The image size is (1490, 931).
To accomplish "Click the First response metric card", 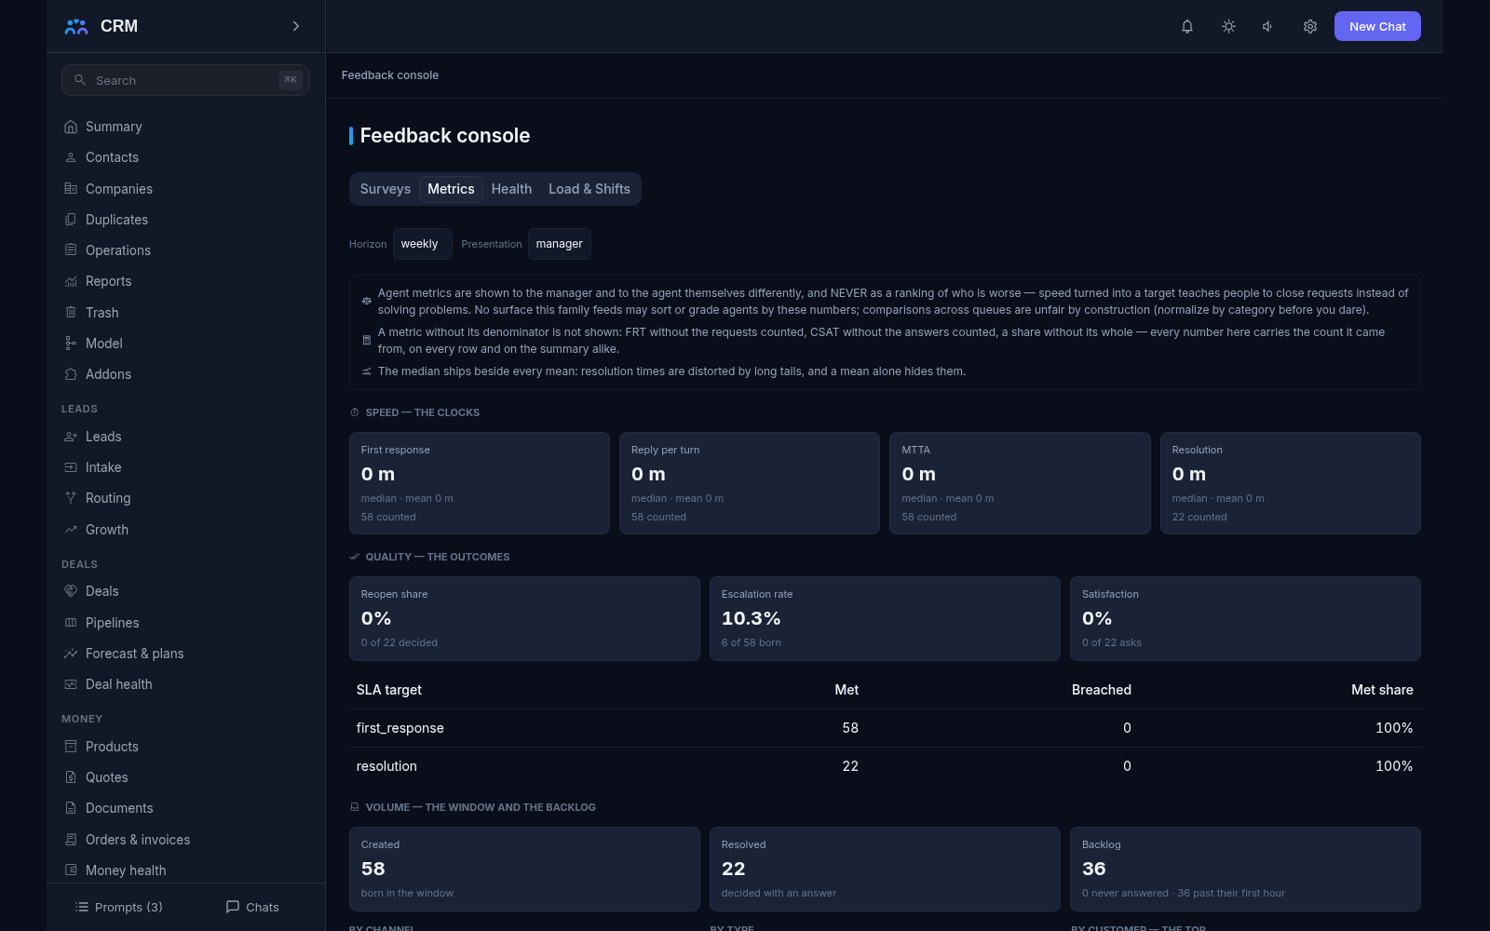I will point(480,483).
